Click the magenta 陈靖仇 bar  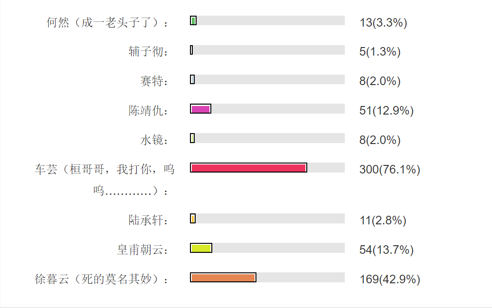point(200,109)
